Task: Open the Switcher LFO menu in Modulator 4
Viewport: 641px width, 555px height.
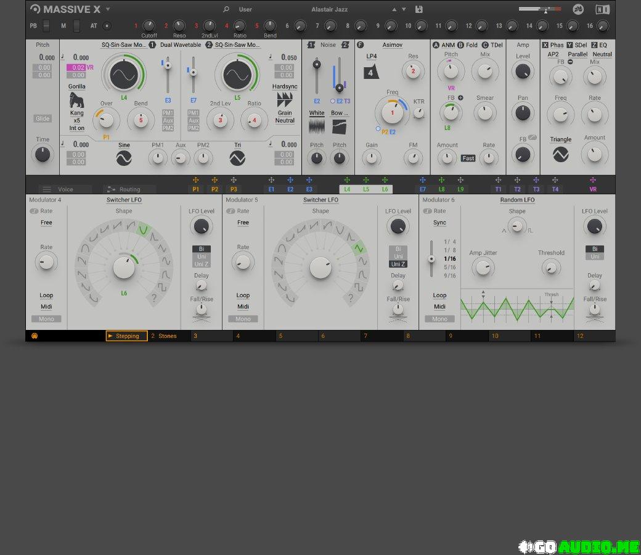Action: point(124,200)
